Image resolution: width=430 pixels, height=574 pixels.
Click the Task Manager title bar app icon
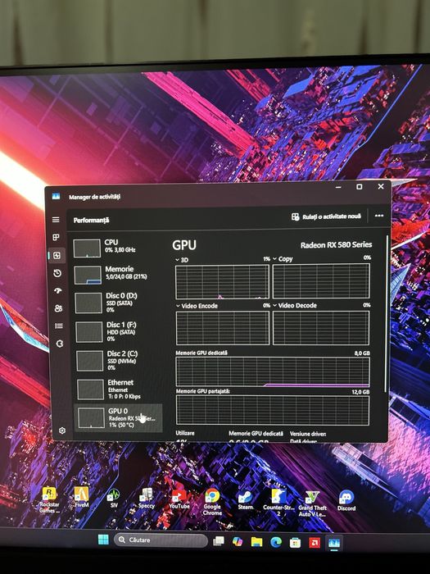click(x=56, y=197)
